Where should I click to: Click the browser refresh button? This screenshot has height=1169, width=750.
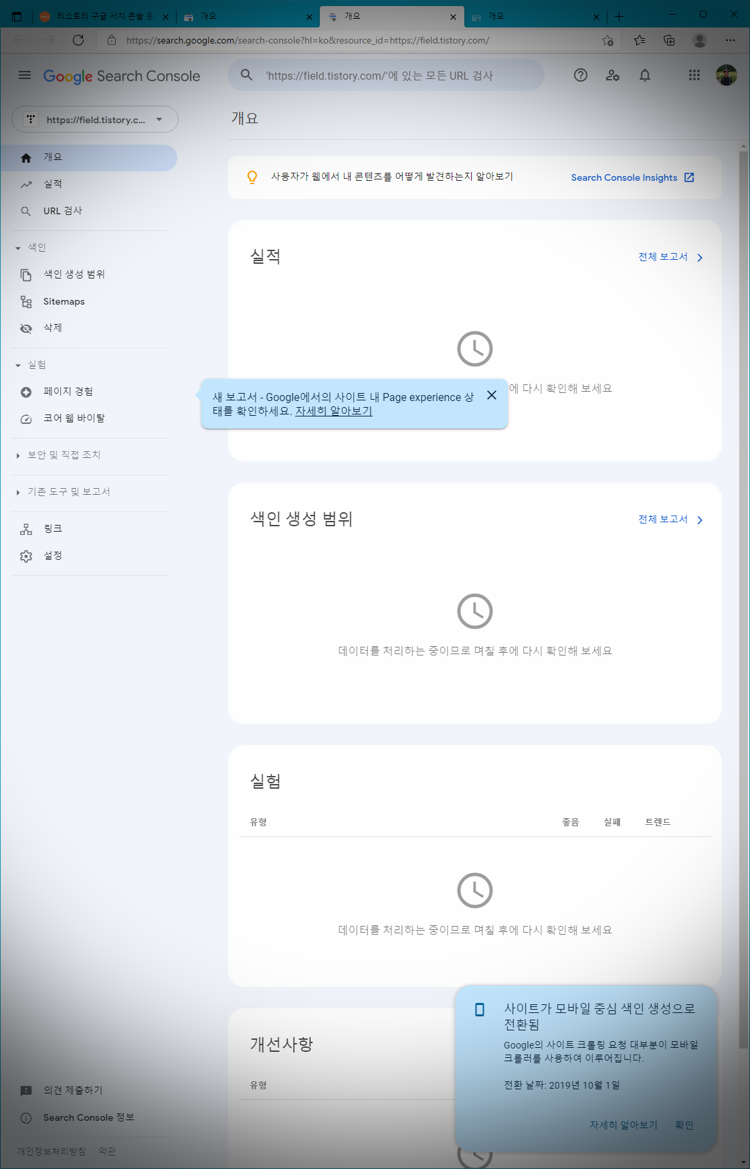click(78, 40)
